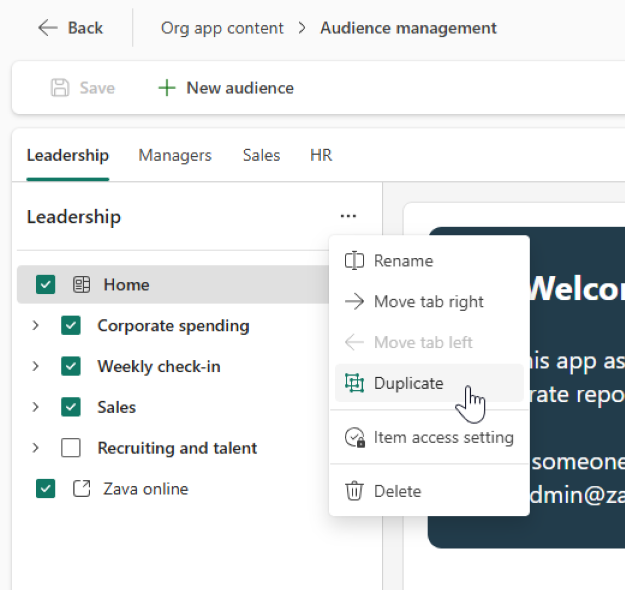625x590 pixels.
Task: Select Move tab left menu entry
Action: pos(429,342)
